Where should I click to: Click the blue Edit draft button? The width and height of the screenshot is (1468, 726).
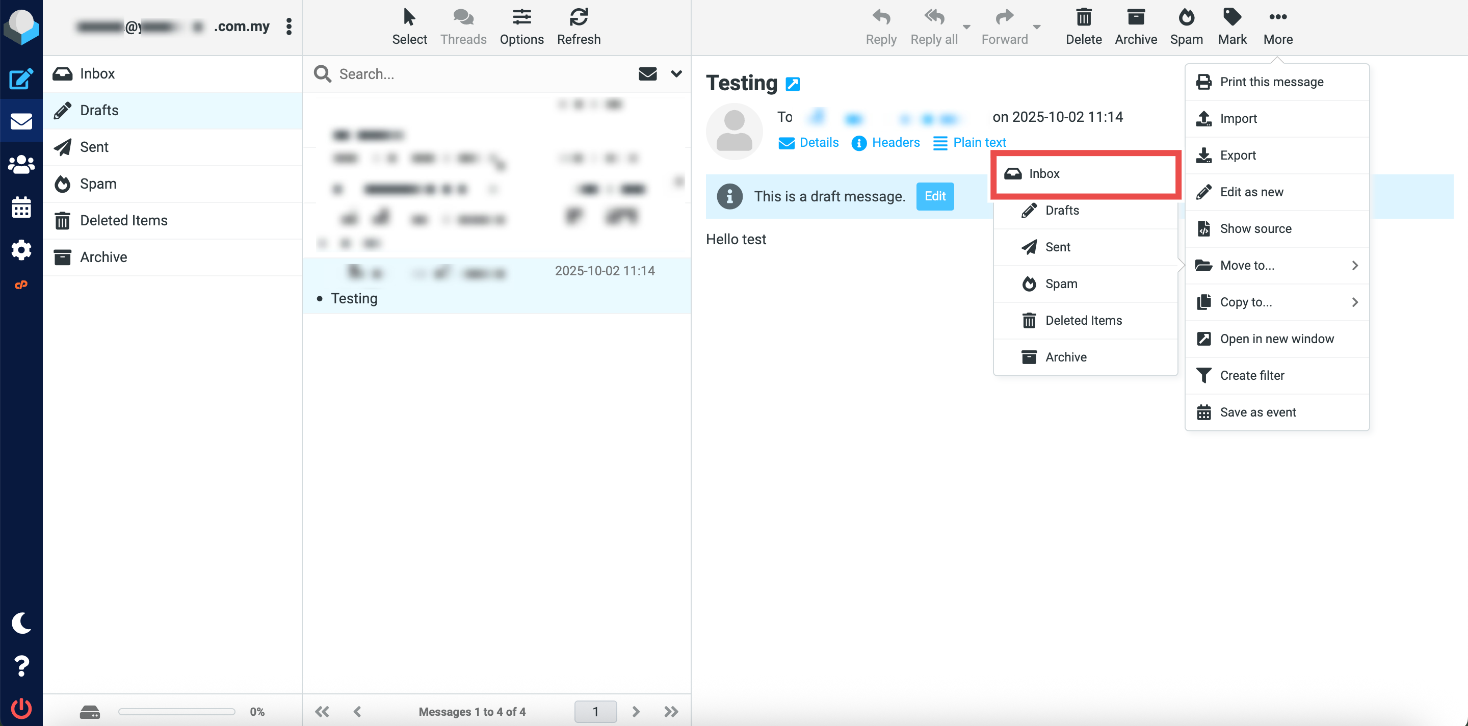click(x=935, y=196)
